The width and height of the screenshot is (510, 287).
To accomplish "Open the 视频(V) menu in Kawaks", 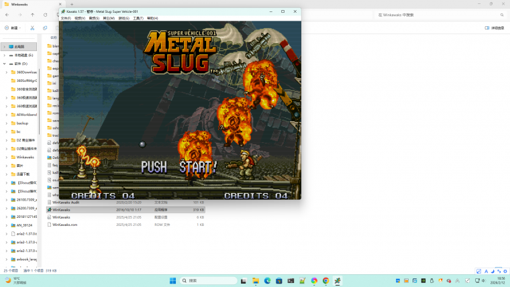I will (x=80, y=18).
